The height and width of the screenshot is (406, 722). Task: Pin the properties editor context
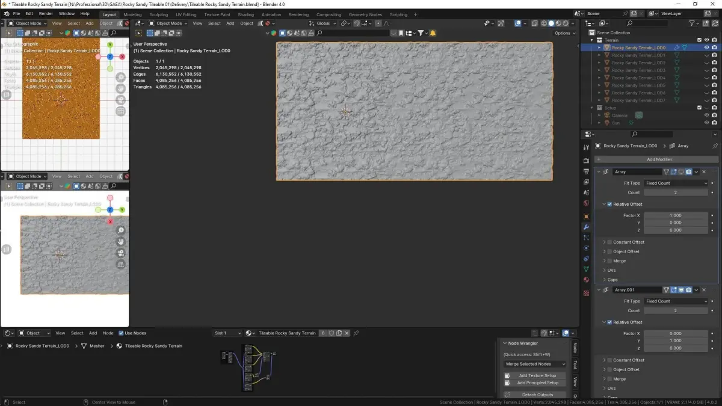pyautogui.click(x=715, y=146)
